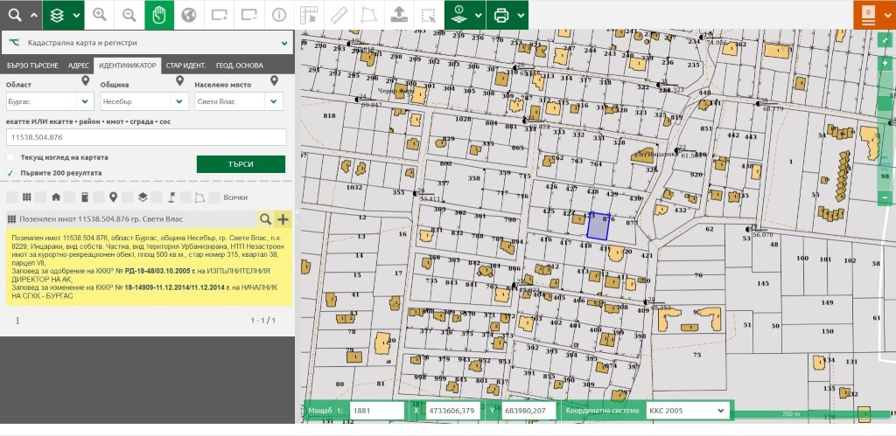Viewport: 896px width, 436px height.
Task: Add the parcel result with plus icon
Action: [x=283, y=218]
